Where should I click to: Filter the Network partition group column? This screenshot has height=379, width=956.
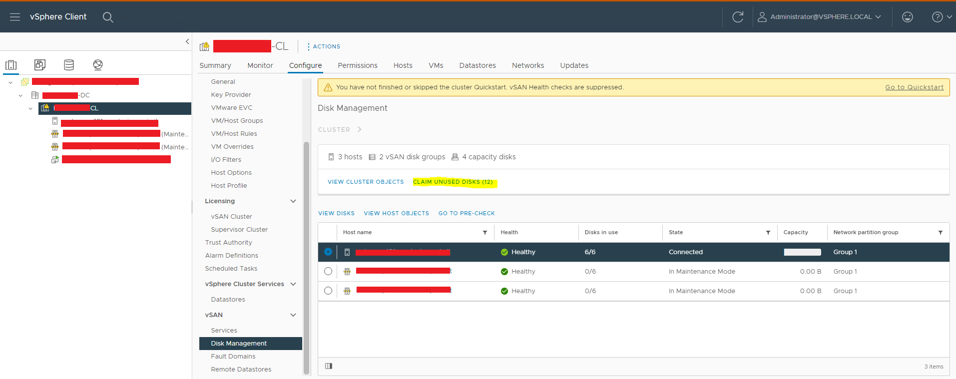pos(940,233)
